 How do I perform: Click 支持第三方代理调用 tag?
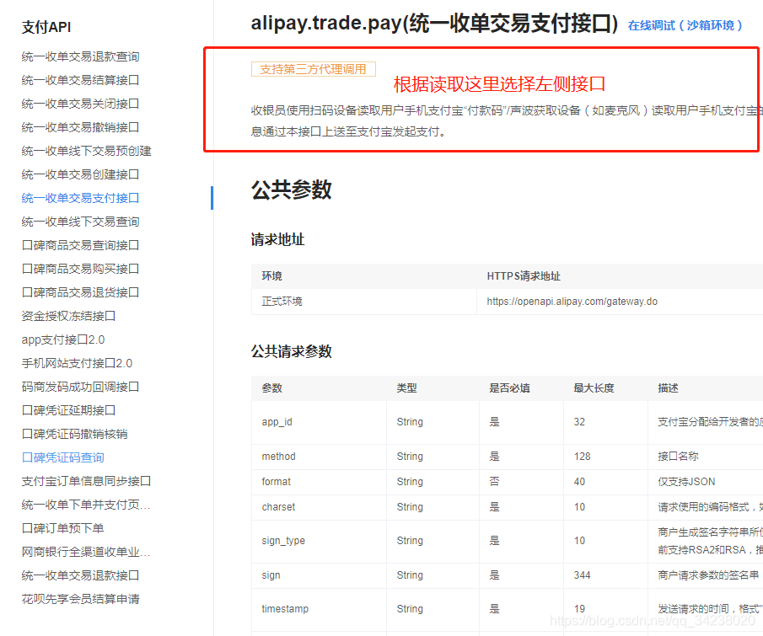[314, 69]
